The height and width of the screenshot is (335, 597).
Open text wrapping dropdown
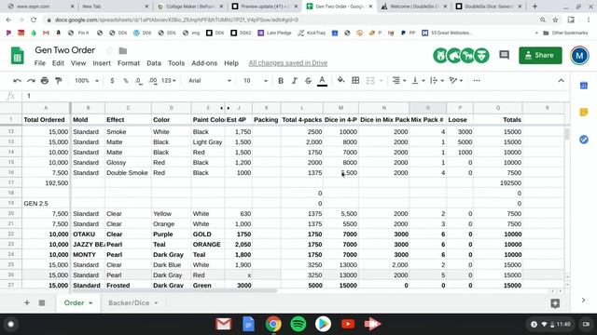point(437,81)
